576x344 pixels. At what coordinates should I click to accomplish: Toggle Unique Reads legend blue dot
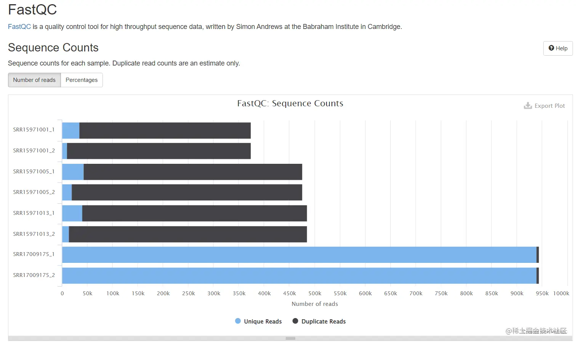coord(238,321)
